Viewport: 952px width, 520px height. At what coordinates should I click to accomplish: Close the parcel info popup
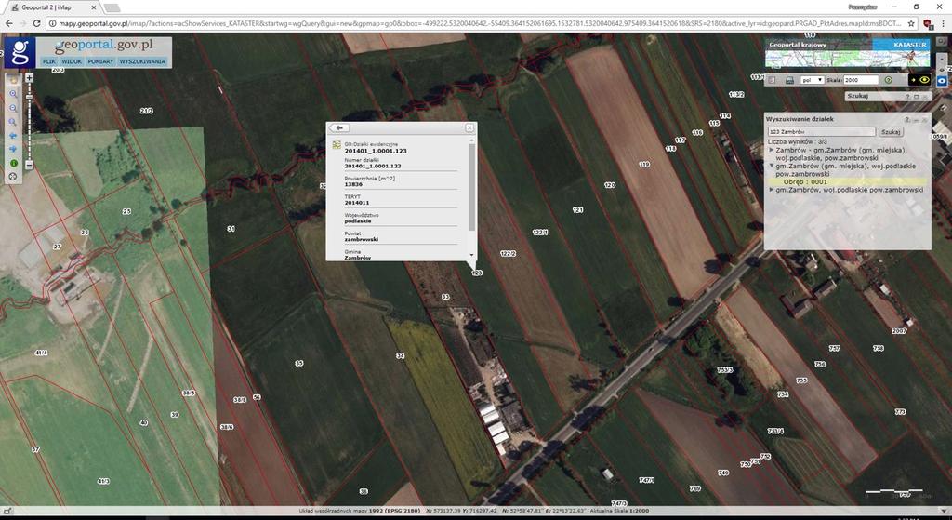[469, 128]
